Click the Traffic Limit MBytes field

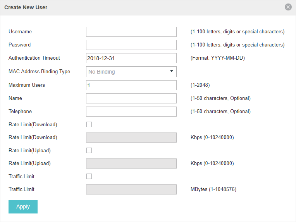tap(131, 189)
